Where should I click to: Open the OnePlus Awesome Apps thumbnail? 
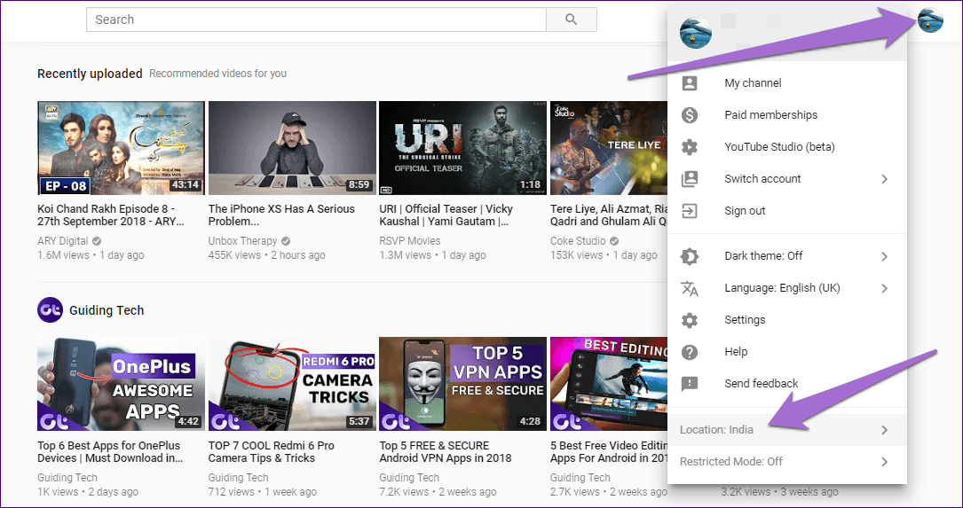pos(121,384)
